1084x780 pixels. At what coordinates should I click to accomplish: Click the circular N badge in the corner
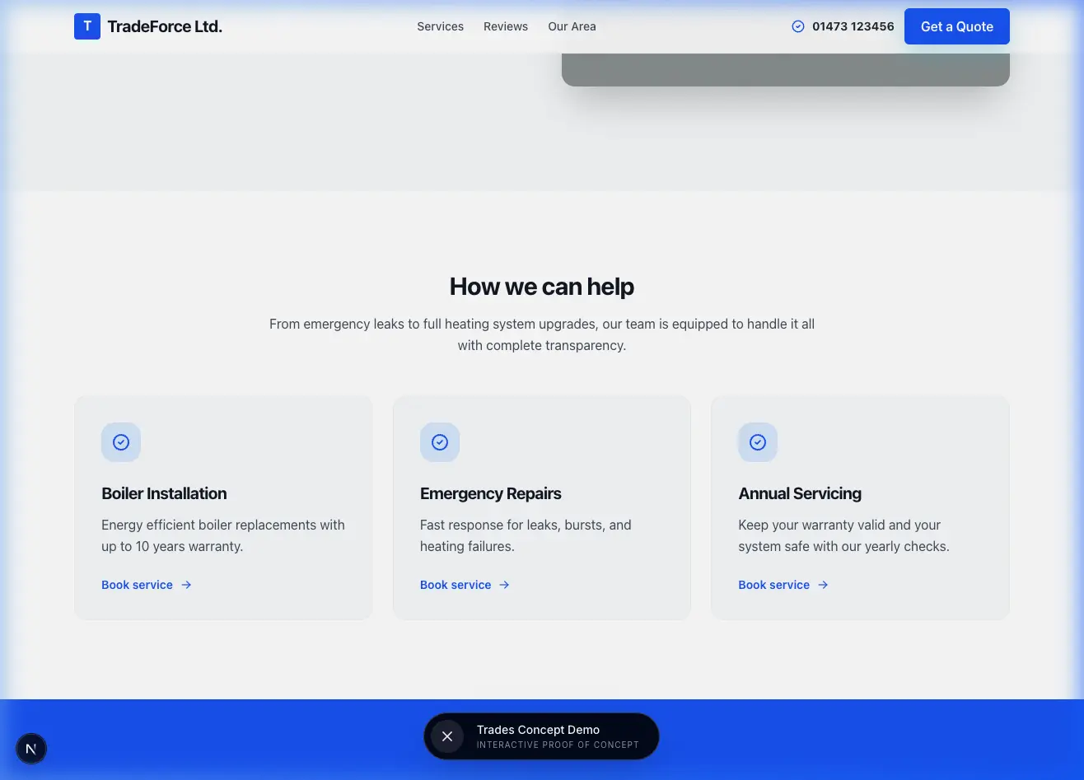(31, 749)
